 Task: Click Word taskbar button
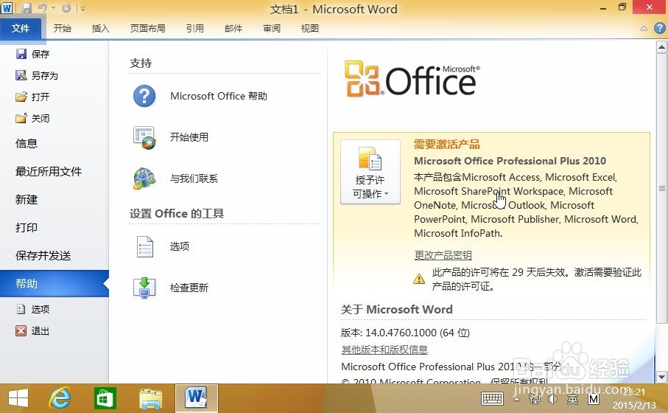click(197, 398)
